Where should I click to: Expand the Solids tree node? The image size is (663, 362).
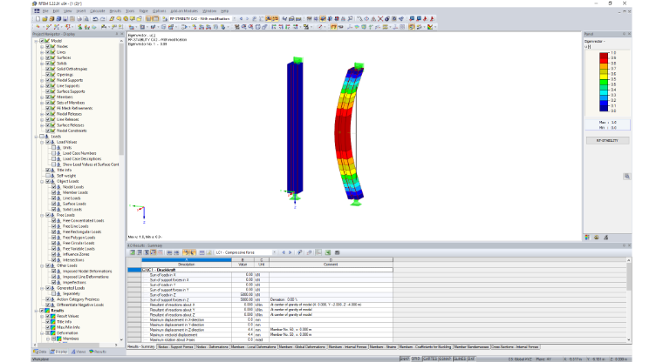[42, 64]
